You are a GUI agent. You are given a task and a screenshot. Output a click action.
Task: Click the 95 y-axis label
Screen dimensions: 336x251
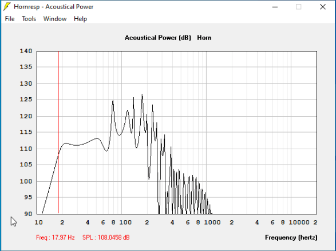[28, 197]
